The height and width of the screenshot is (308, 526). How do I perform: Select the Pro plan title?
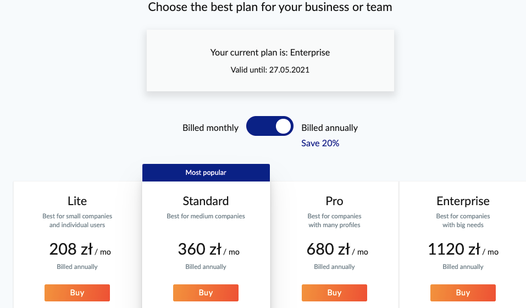pyautogui.click(x=334, y=201)
